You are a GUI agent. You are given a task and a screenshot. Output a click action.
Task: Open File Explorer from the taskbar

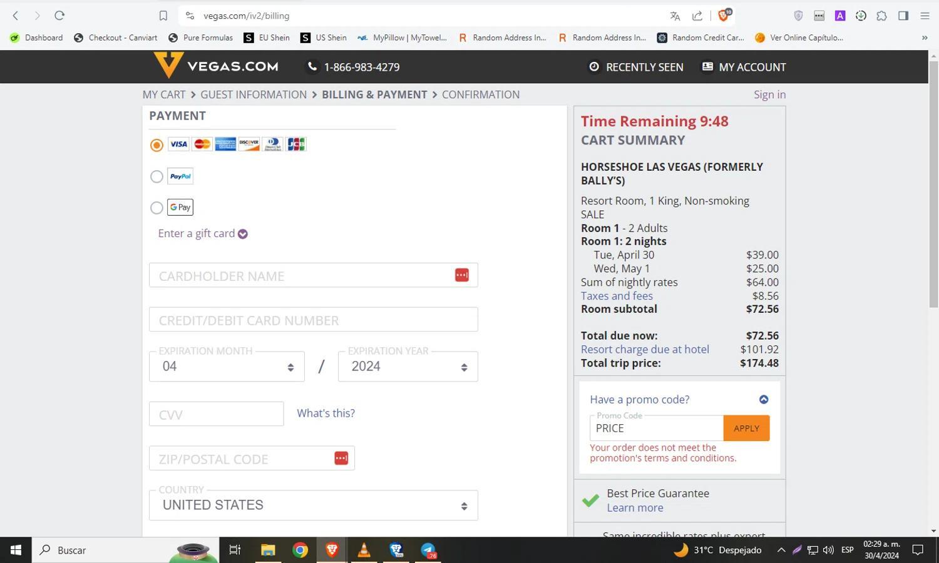(x=268, y=550)
